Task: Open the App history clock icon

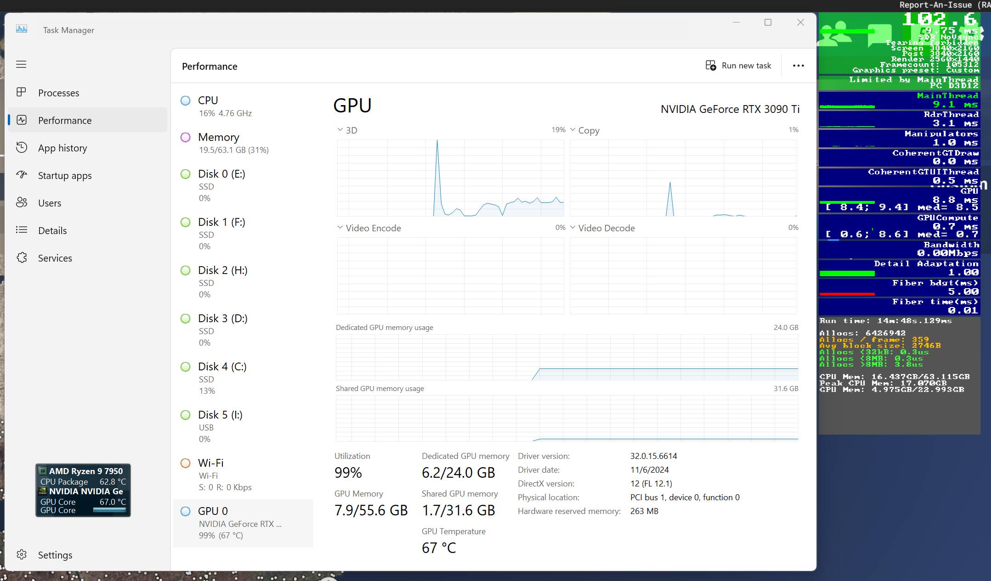Action: (x=21, y=147)
